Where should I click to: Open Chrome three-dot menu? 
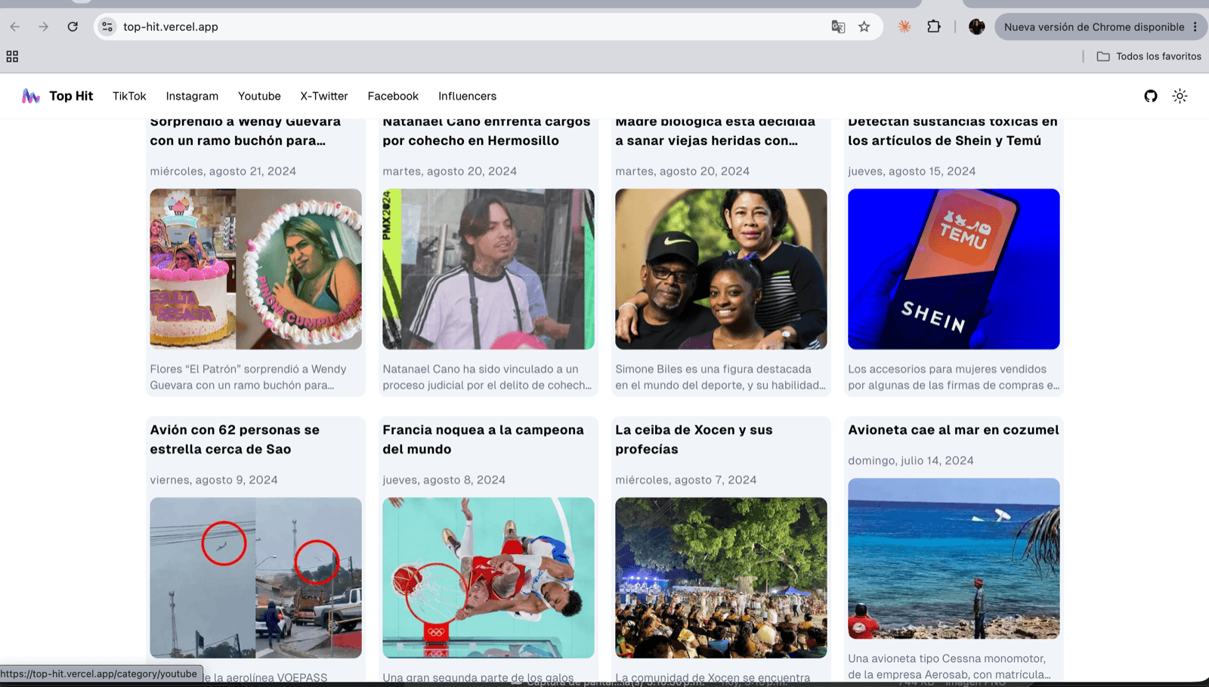click(1195, 26)
